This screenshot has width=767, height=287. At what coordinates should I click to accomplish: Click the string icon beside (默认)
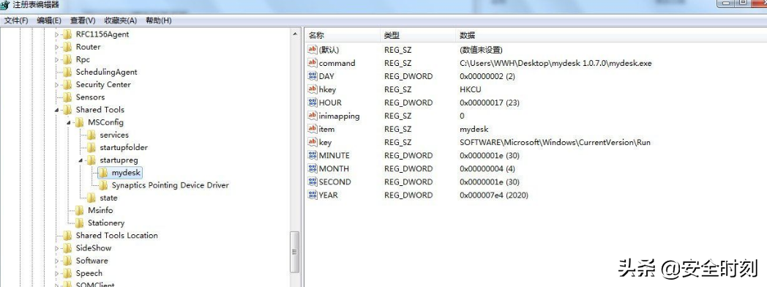point(313,50)
